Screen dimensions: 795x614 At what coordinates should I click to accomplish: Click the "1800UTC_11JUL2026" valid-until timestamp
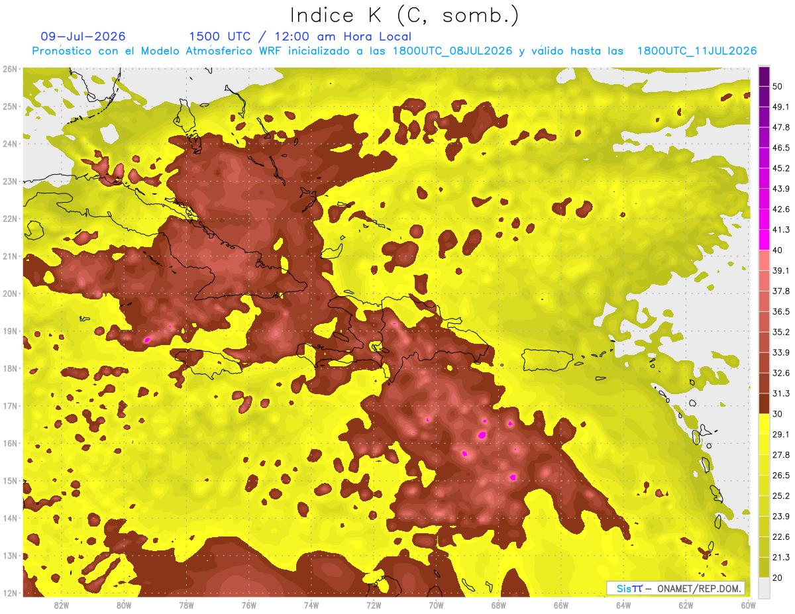pos(697,51)
